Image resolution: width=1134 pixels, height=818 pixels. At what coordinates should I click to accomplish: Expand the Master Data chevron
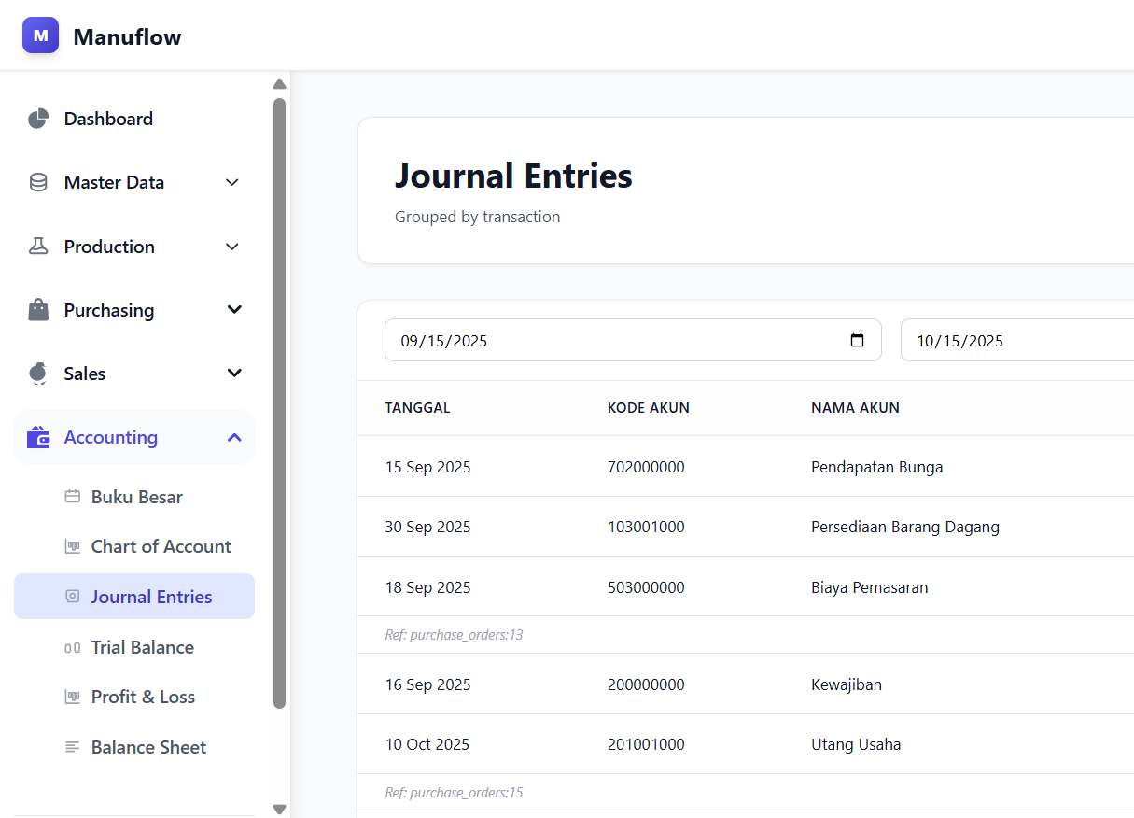(233, 183)
